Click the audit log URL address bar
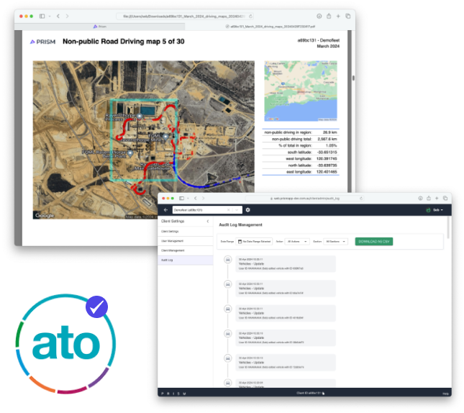The height and width of the screenshot is (413, 464). tap(305, 199)
